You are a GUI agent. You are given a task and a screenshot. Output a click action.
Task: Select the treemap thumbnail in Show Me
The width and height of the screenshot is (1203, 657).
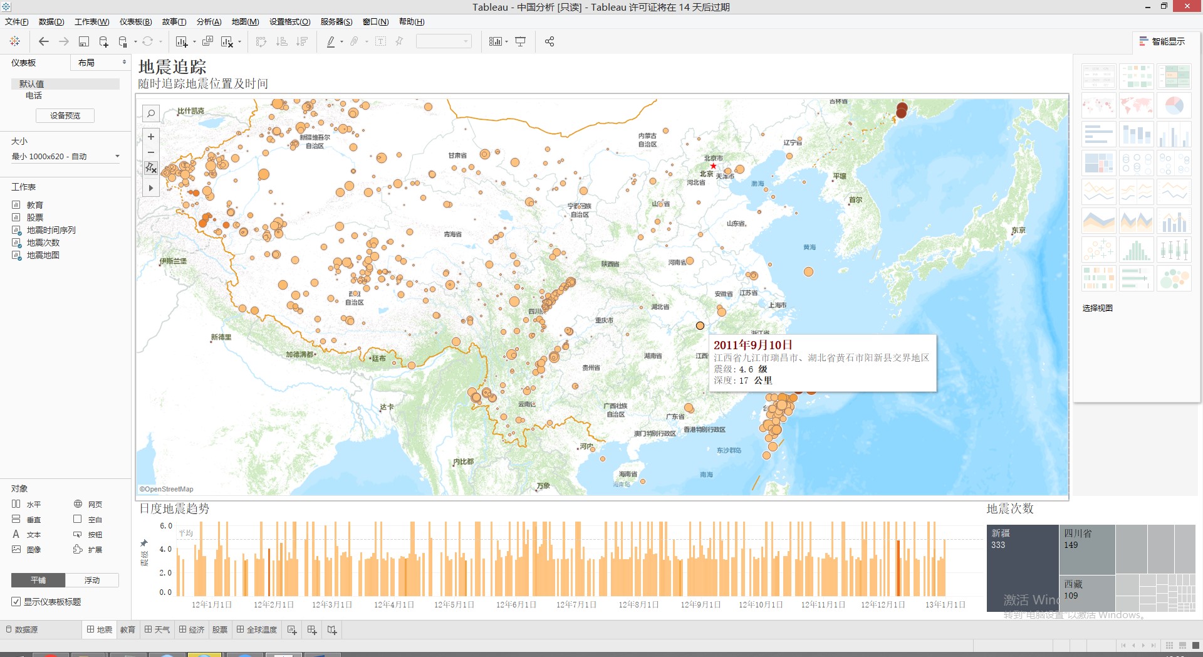click(1099, 163)
